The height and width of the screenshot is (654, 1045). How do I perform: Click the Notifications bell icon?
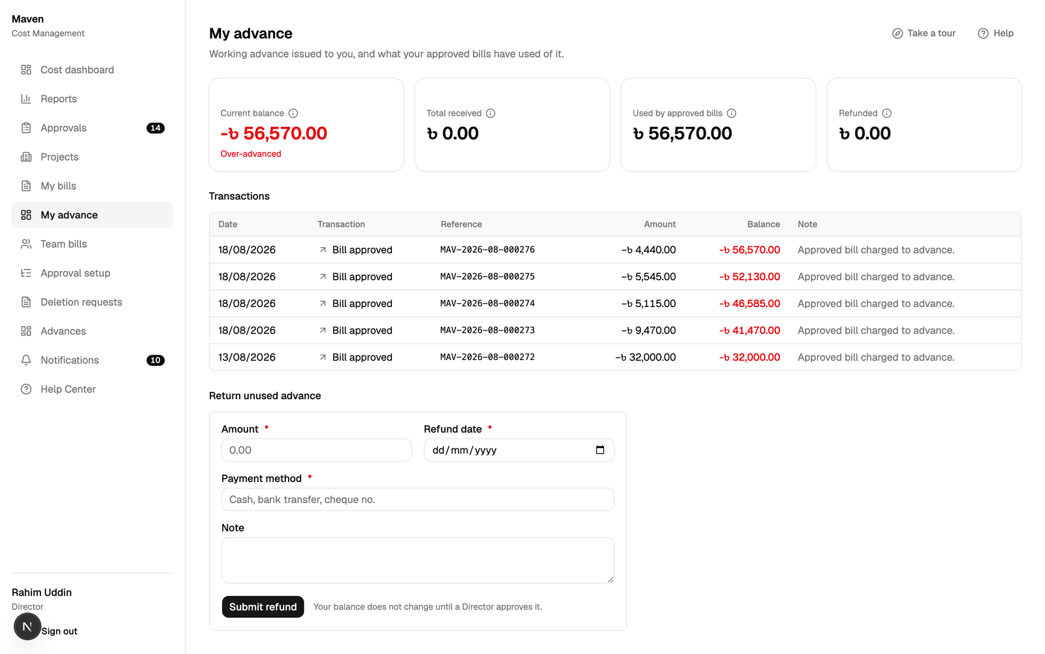click(x=26, y=360)
